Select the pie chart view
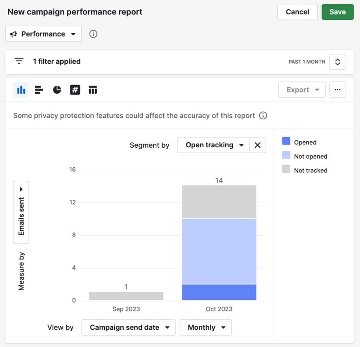Viewport: 360px width, 347px height. (57, 90)
